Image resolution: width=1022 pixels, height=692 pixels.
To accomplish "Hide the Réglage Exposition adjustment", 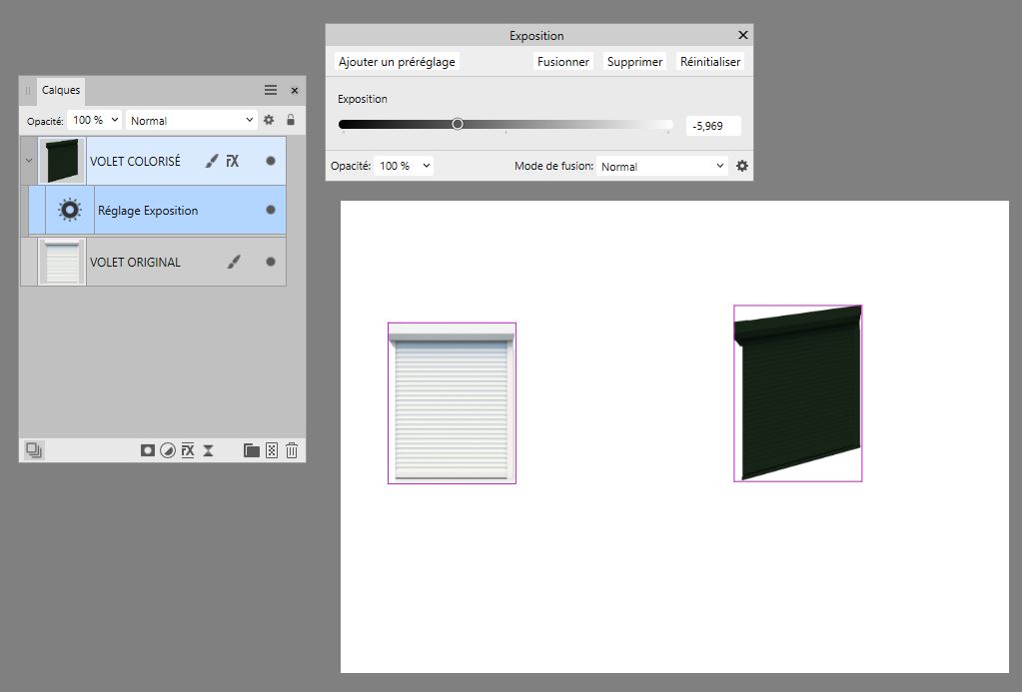I will coord(271,210).
